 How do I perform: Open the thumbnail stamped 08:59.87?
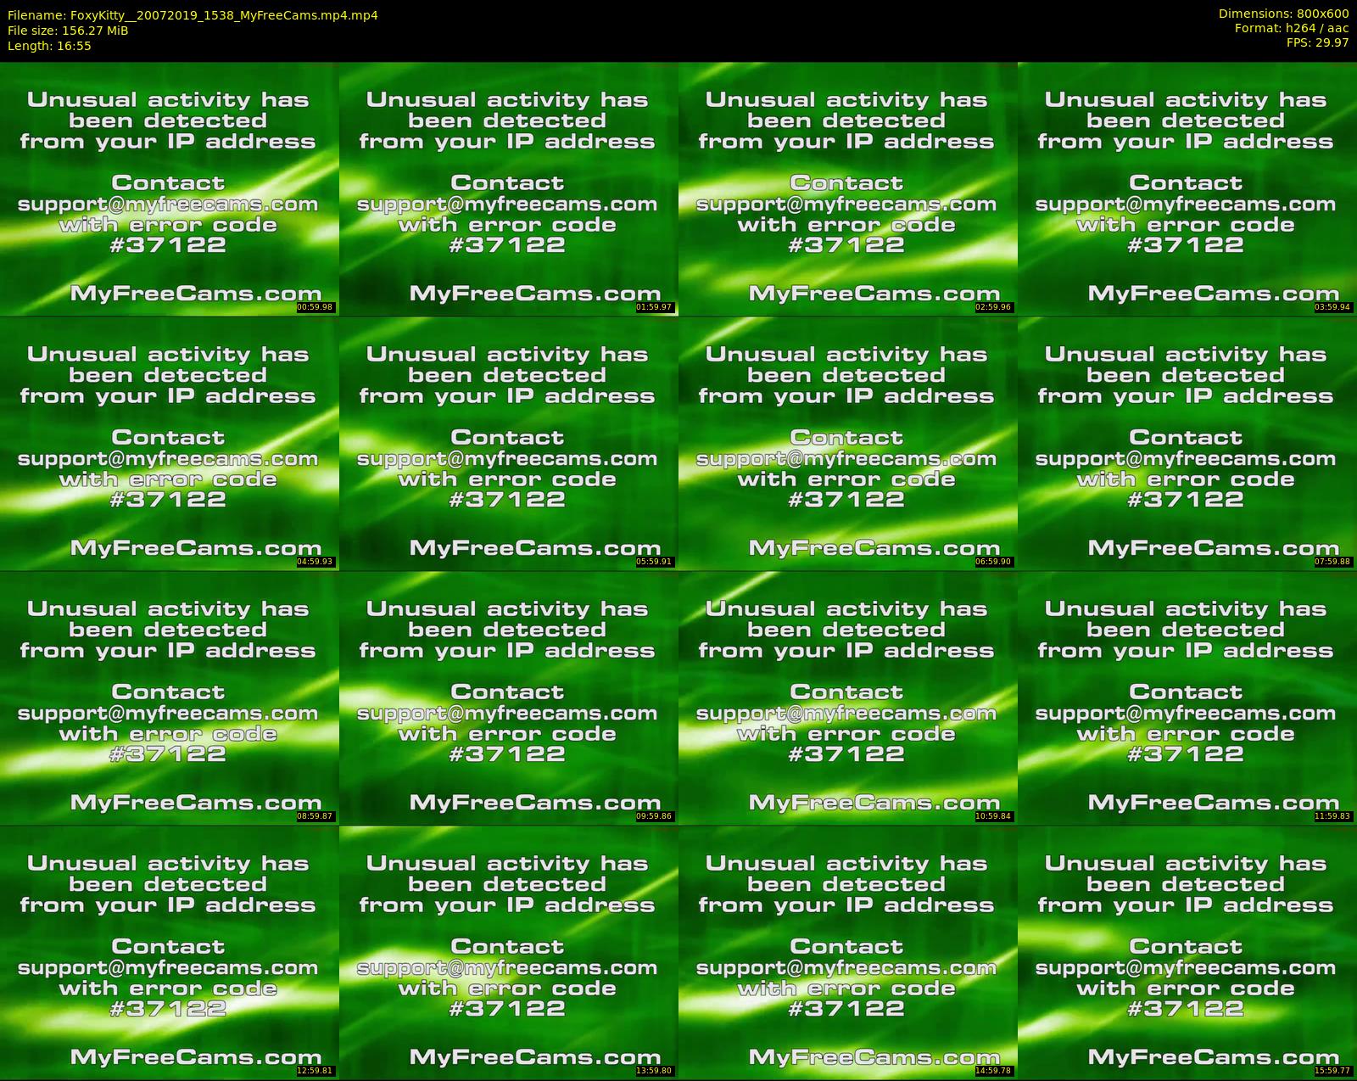169,697
